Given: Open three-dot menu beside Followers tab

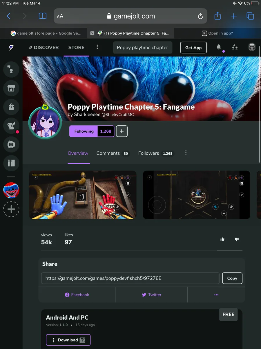Looking at the screenshot, I should [x=186, y=153].
